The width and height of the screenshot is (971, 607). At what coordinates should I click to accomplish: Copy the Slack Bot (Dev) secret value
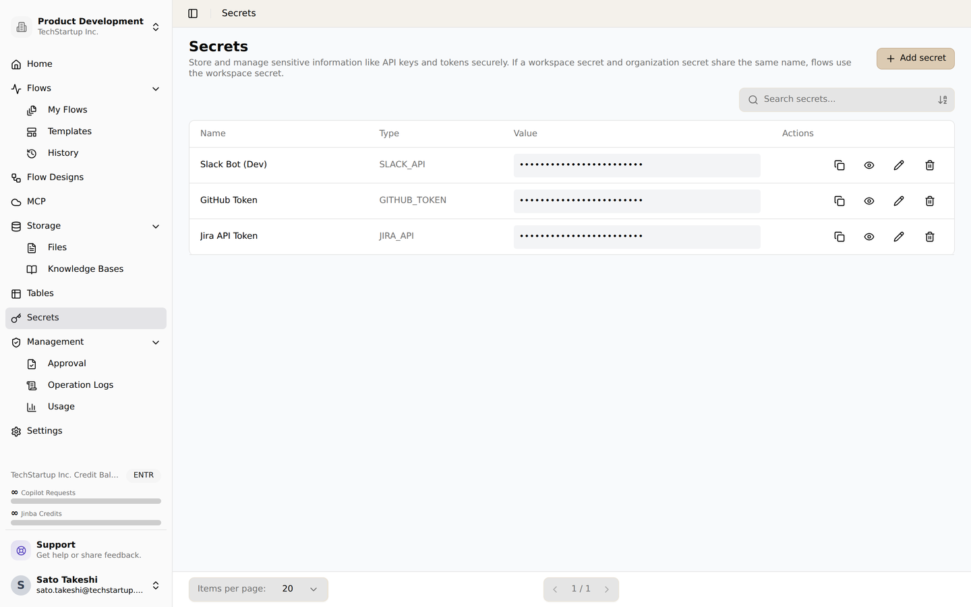coord(840,165)
